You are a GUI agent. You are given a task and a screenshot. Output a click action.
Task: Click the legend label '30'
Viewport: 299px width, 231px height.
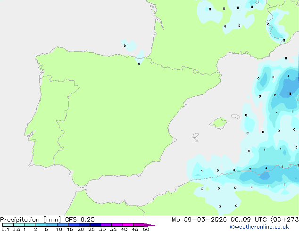(x=102, y=229)
